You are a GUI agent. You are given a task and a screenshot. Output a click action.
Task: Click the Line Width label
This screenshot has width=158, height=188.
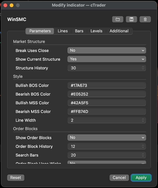point(26,120)
